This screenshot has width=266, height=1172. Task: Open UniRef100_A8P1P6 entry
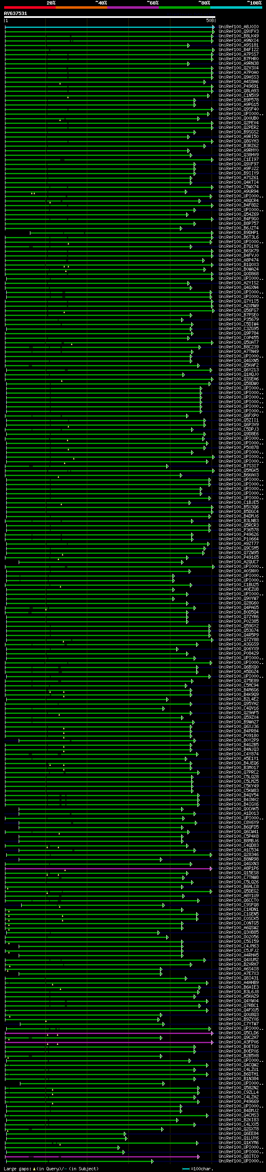pyautogui.click(x=239, y=868)
